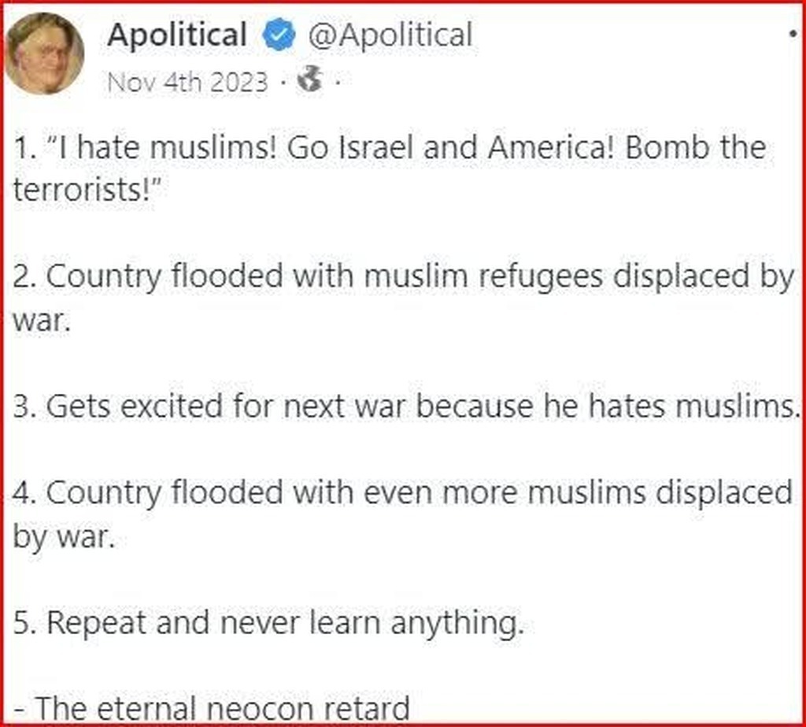Click the Nov 4th 2023 timestamp
Image resolution: width=806 pixels, height=727 pixels.
[x=187, y=81]
